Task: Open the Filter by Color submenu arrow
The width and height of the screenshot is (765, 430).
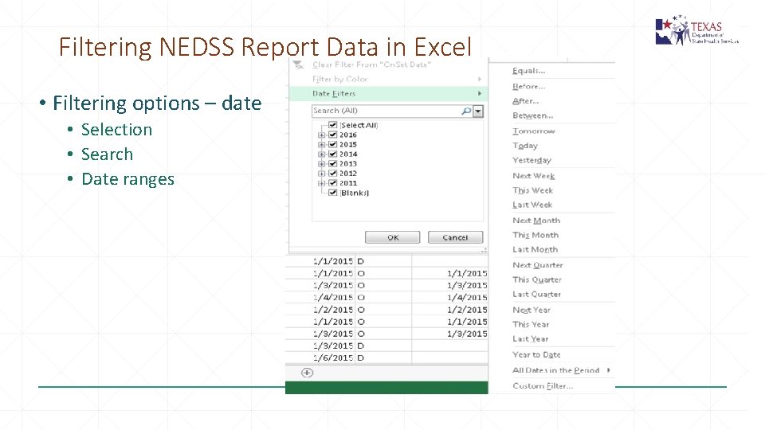Action: [480, 79]
